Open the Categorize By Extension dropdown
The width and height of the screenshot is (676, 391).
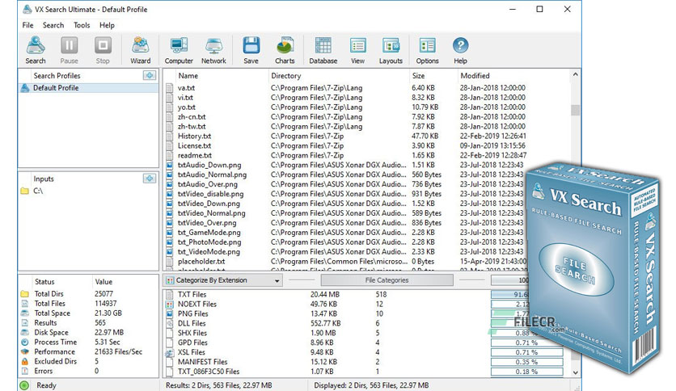pyautogui.click(x=223, y=280)
